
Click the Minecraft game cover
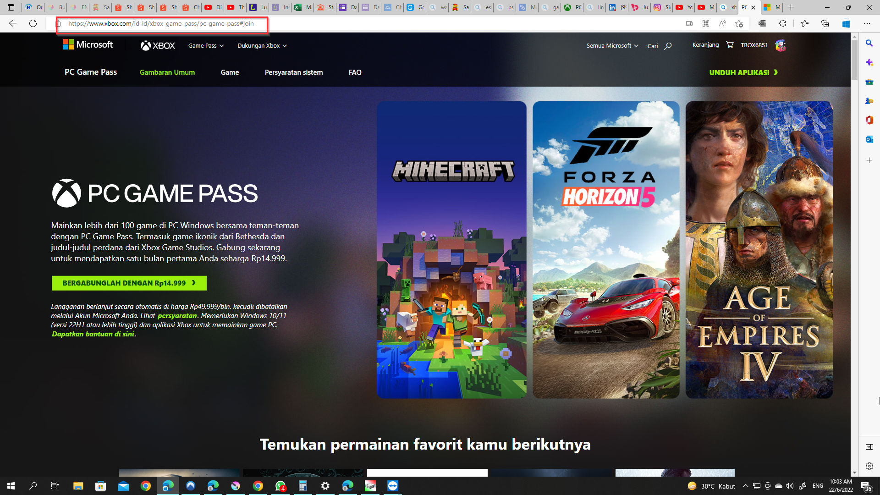(x=451, y=250)
